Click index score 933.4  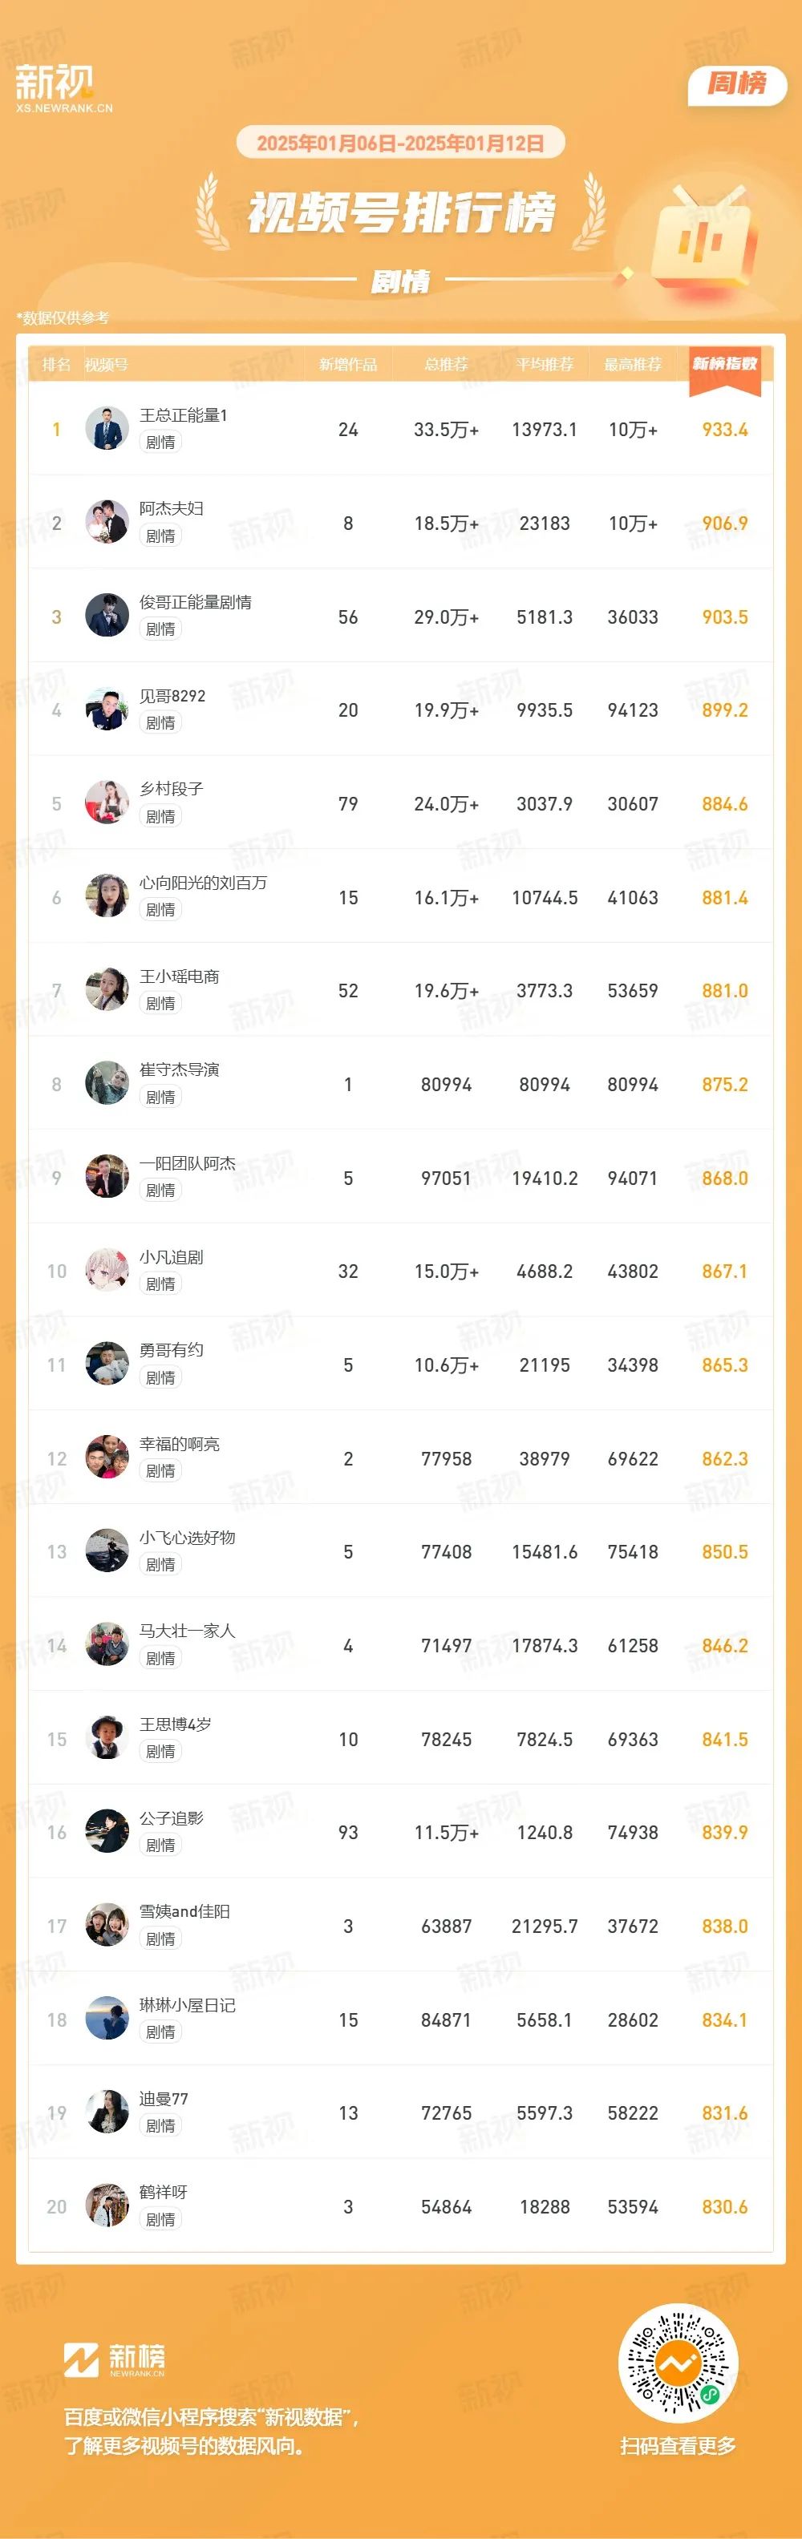(725, 429)
